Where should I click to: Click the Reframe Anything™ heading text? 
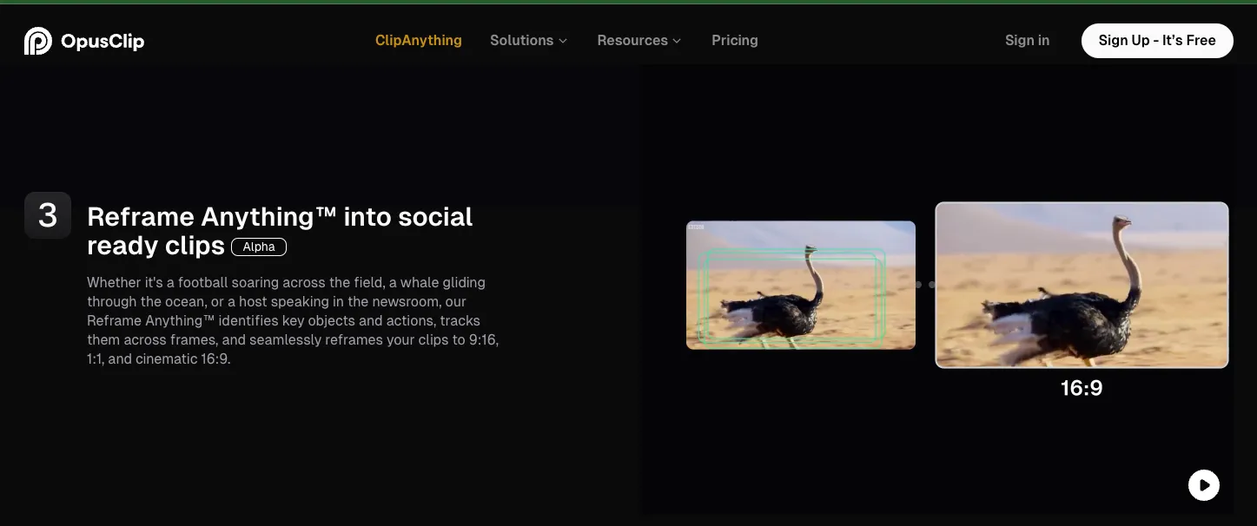[280, 231]
